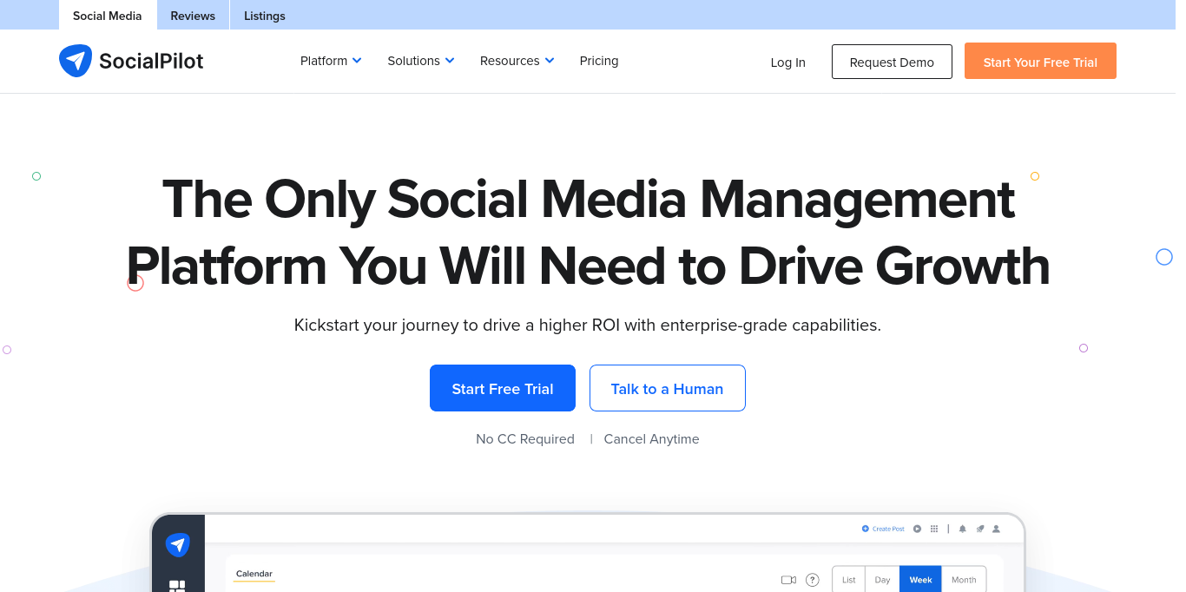Click the apps grid icon in preview
This screenshot has width=1186, height=592.
click(934, 529)
